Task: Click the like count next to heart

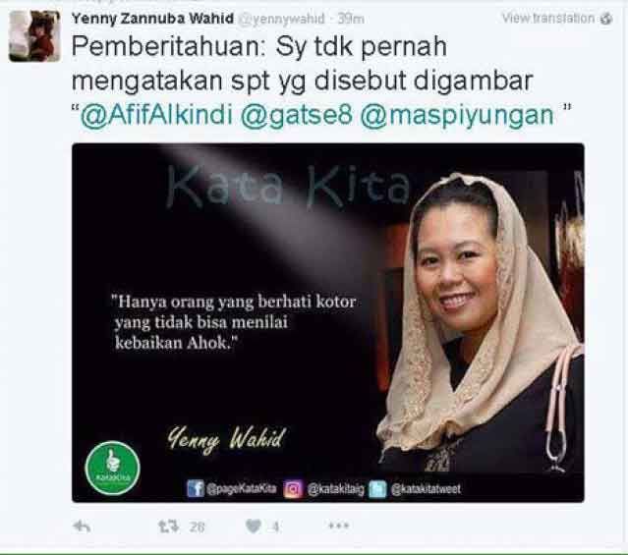Action: 276,527
